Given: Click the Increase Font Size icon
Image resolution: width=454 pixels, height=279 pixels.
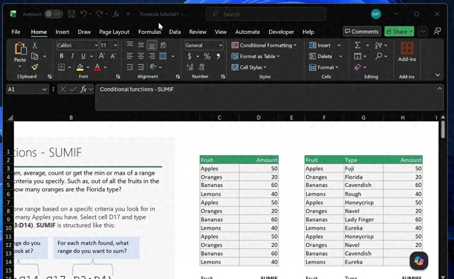Looking at the screenshot, I should point(102,56).
